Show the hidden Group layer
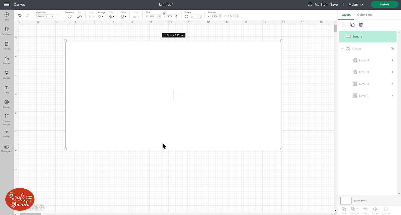The height and width of the screenshot is (215, 401). tap(392, 49)
